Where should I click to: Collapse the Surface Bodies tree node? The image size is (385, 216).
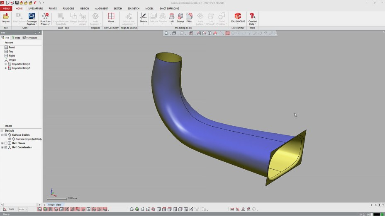tap(2, 135)
